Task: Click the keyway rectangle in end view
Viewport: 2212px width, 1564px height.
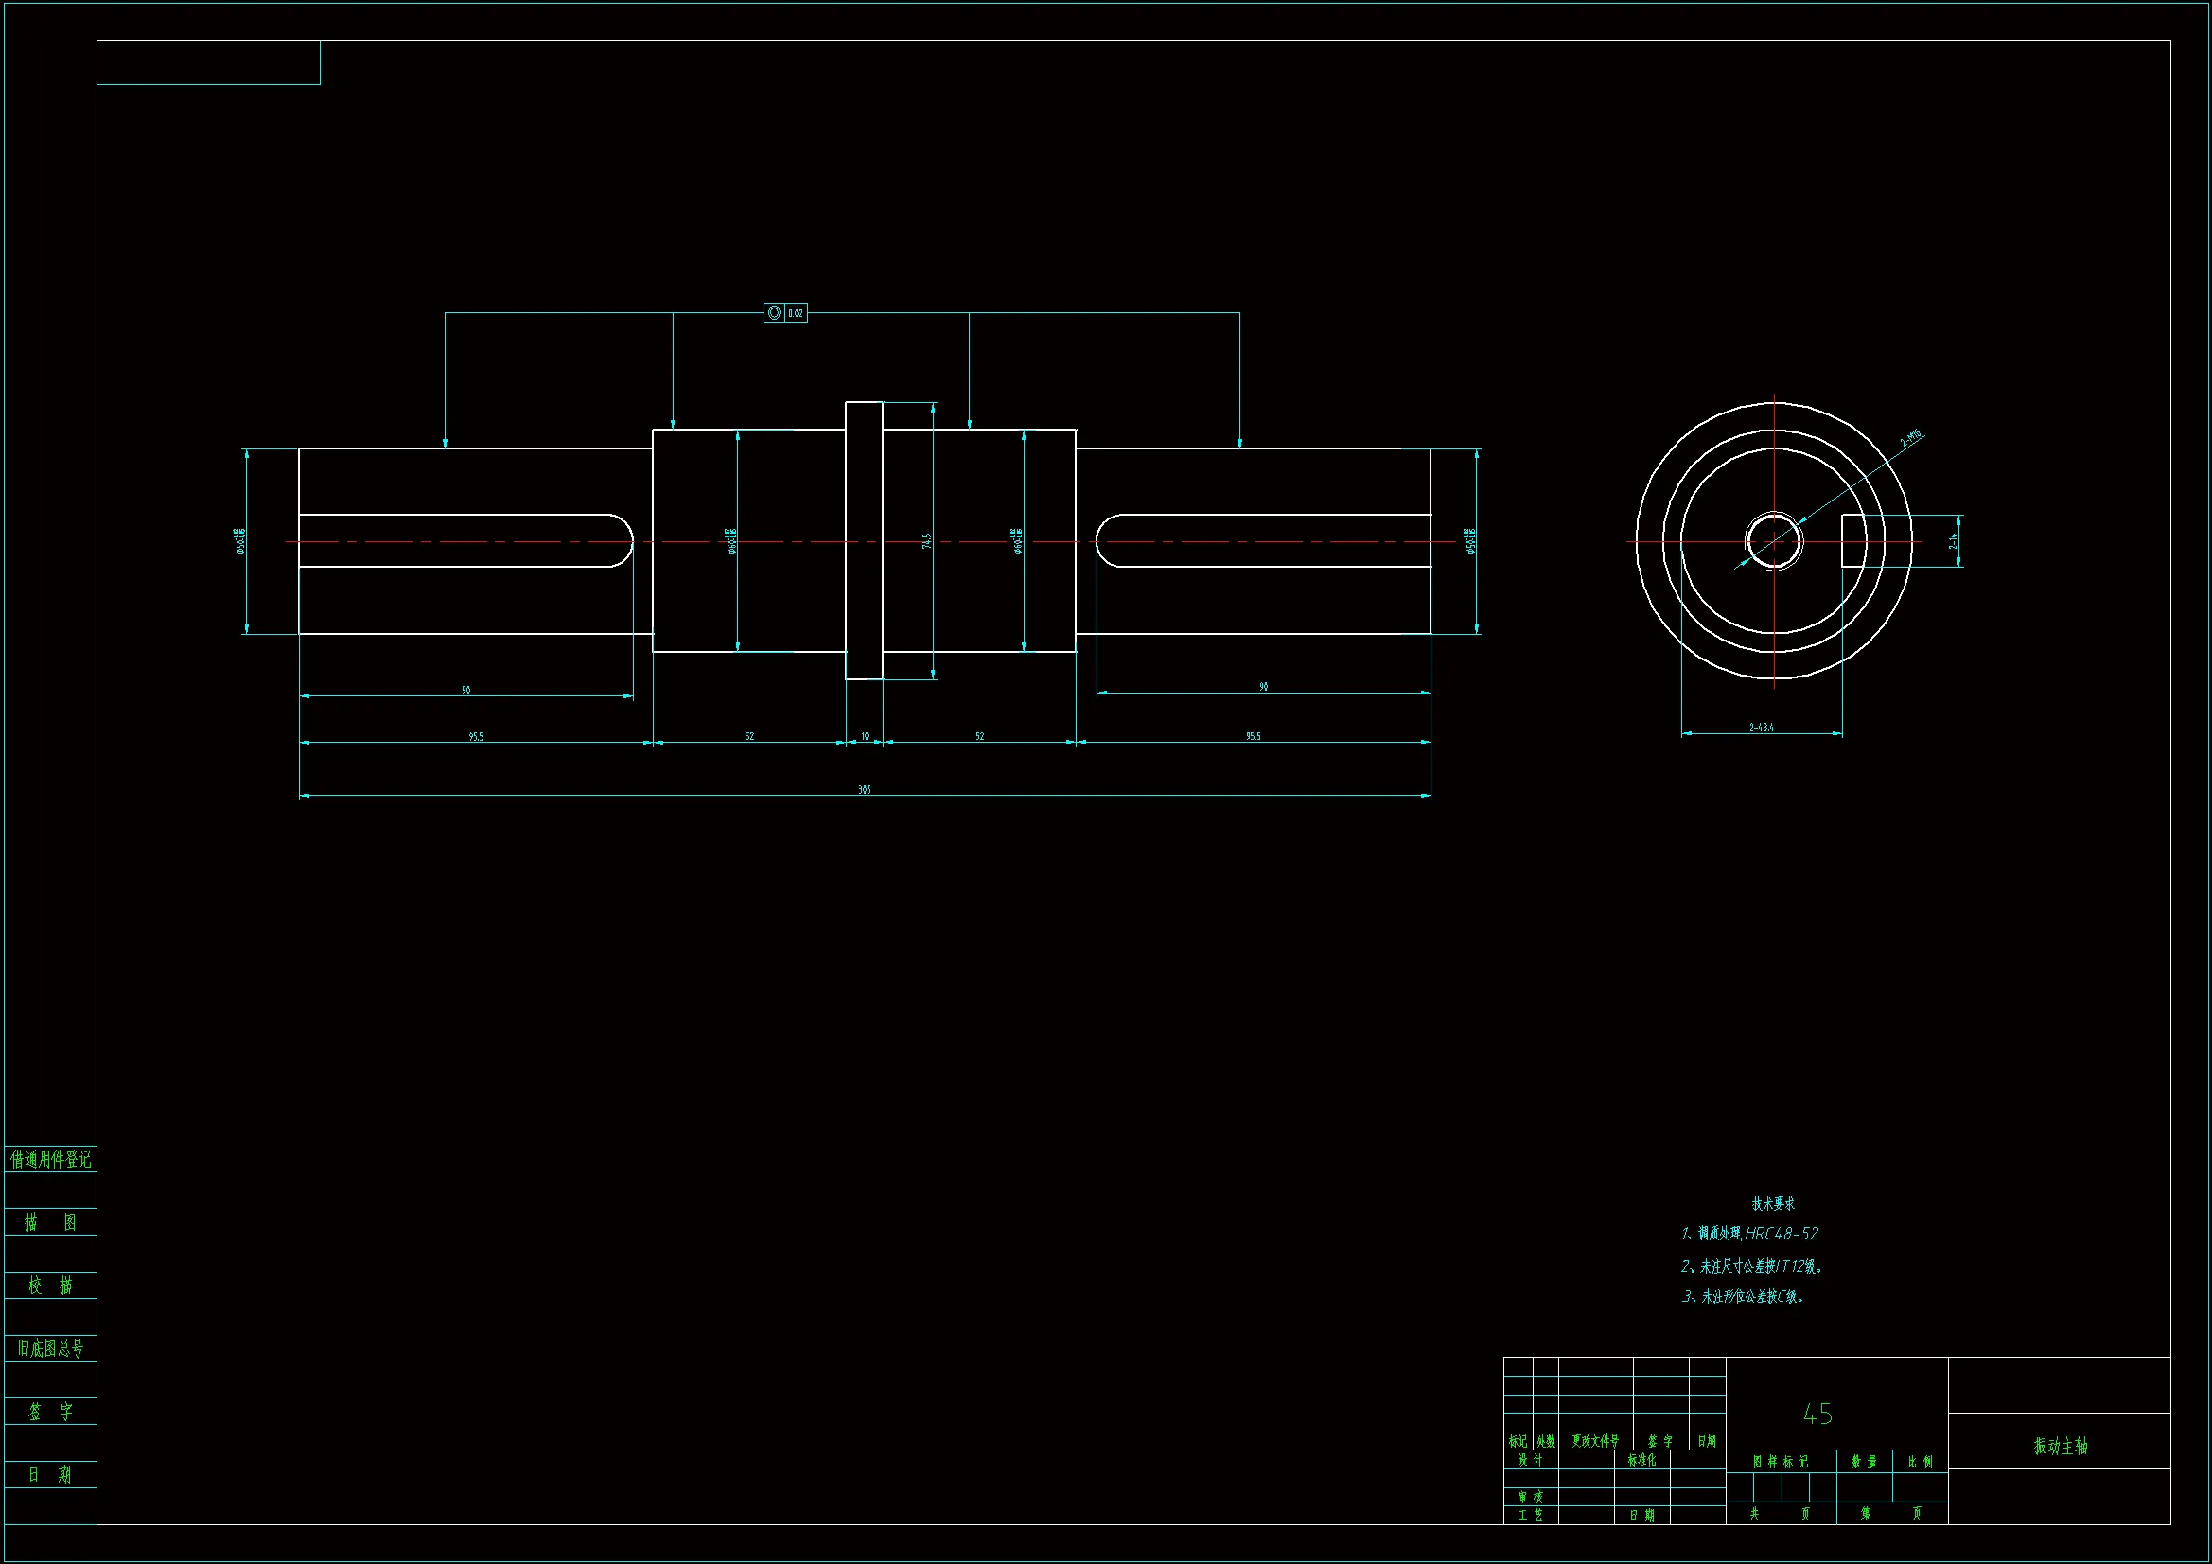Action: [x=1853, y=540]
